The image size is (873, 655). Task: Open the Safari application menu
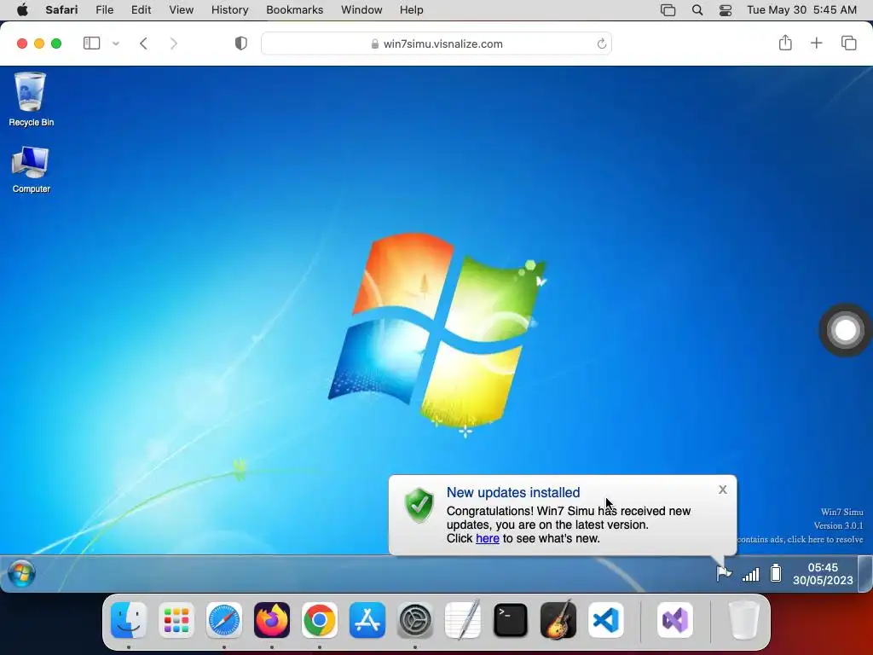[61, 10]
